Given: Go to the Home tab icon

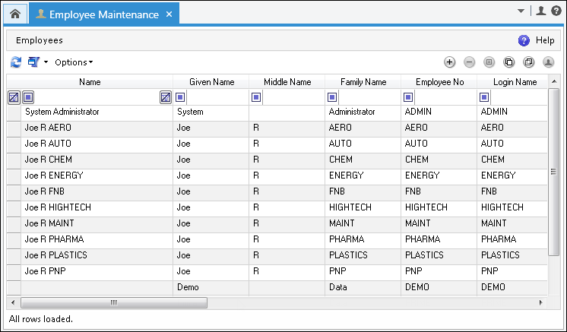Looking at the screenshot, I should pos(15,14).
